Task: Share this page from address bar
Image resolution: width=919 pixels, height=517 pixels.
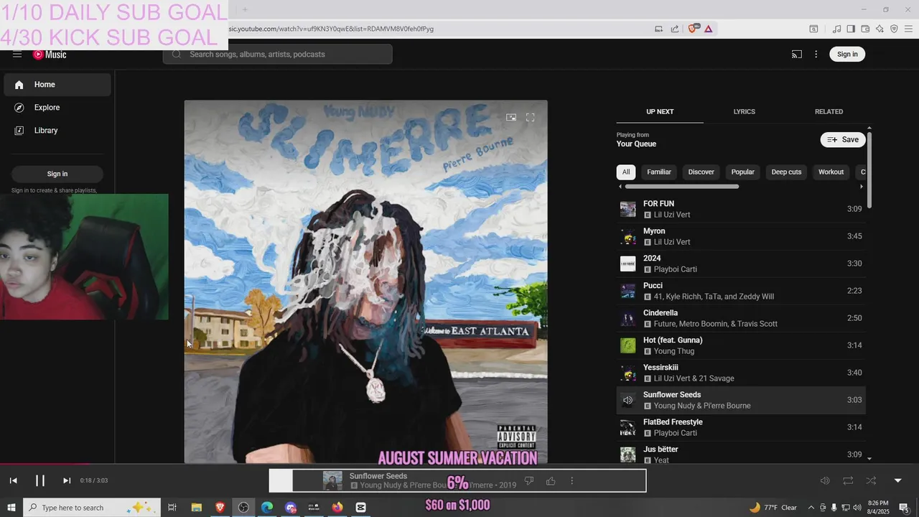Action: (x=675, y=29)
